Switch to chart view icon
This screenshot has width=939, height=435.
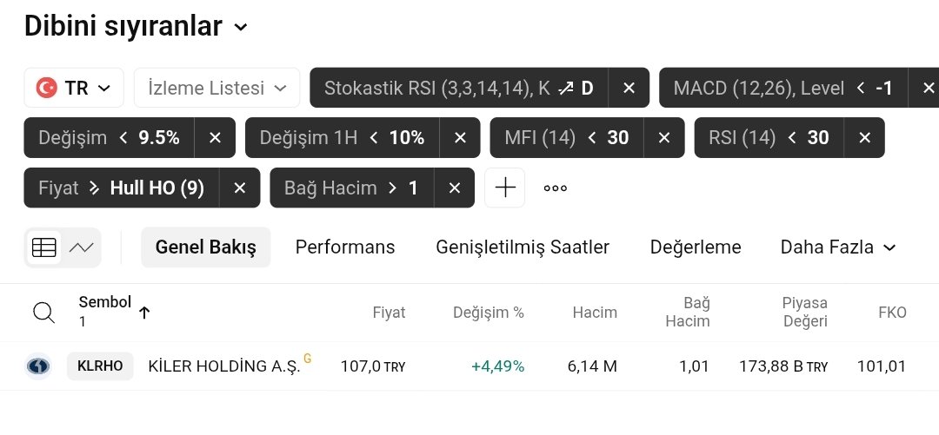coord(82,247)
